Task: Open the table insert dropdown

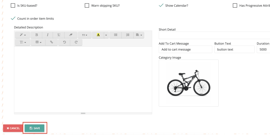Action: click(x=38, y=42)
